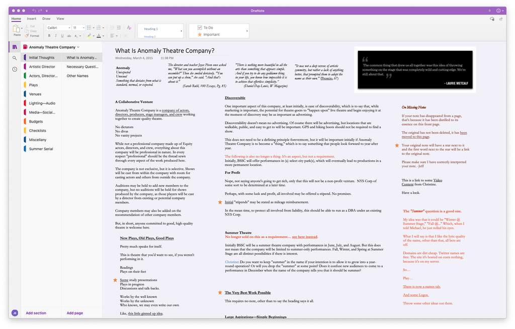The height and width of the screenshot is (329, 515).
Task: Open the search panel in the sidebar
Action: click(15, 57)
